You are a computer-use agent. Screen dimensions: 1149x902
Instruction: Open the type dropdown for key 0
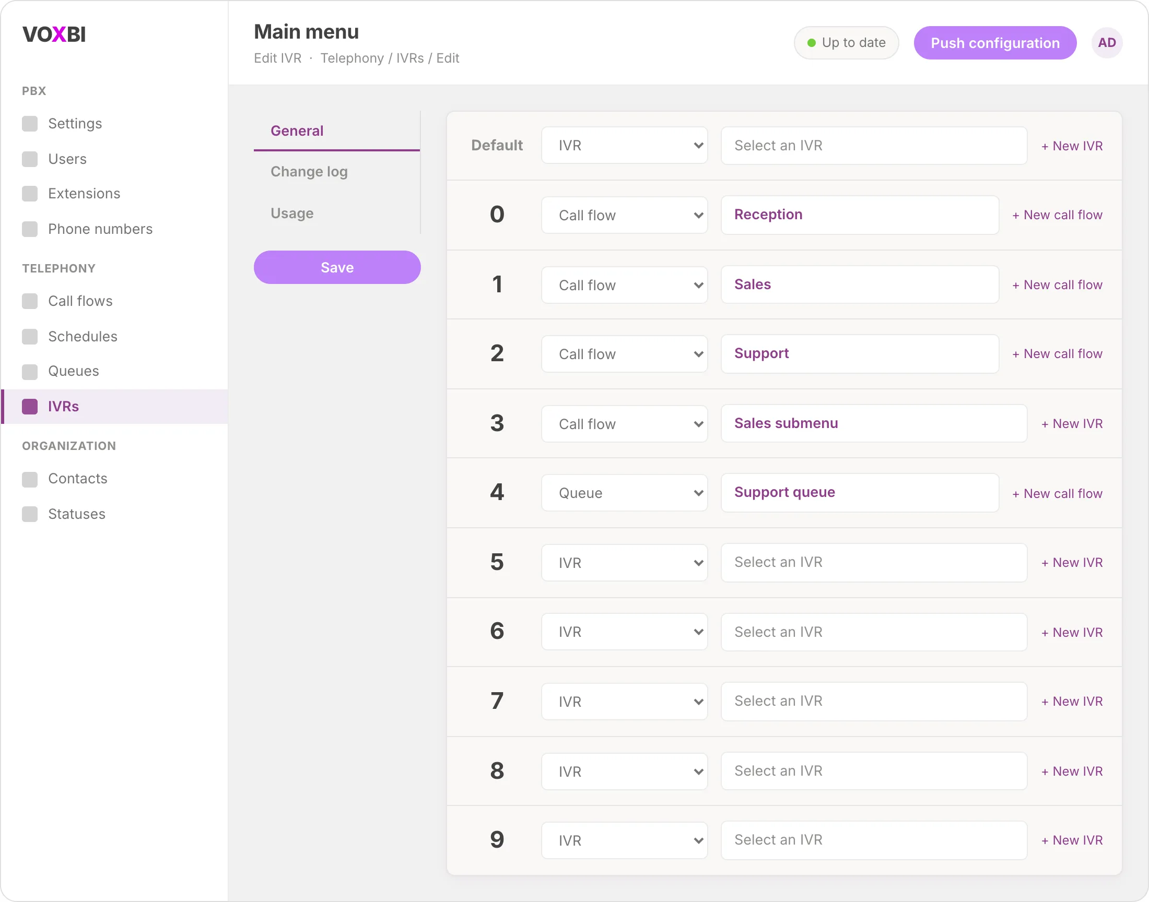pos(625,215)
